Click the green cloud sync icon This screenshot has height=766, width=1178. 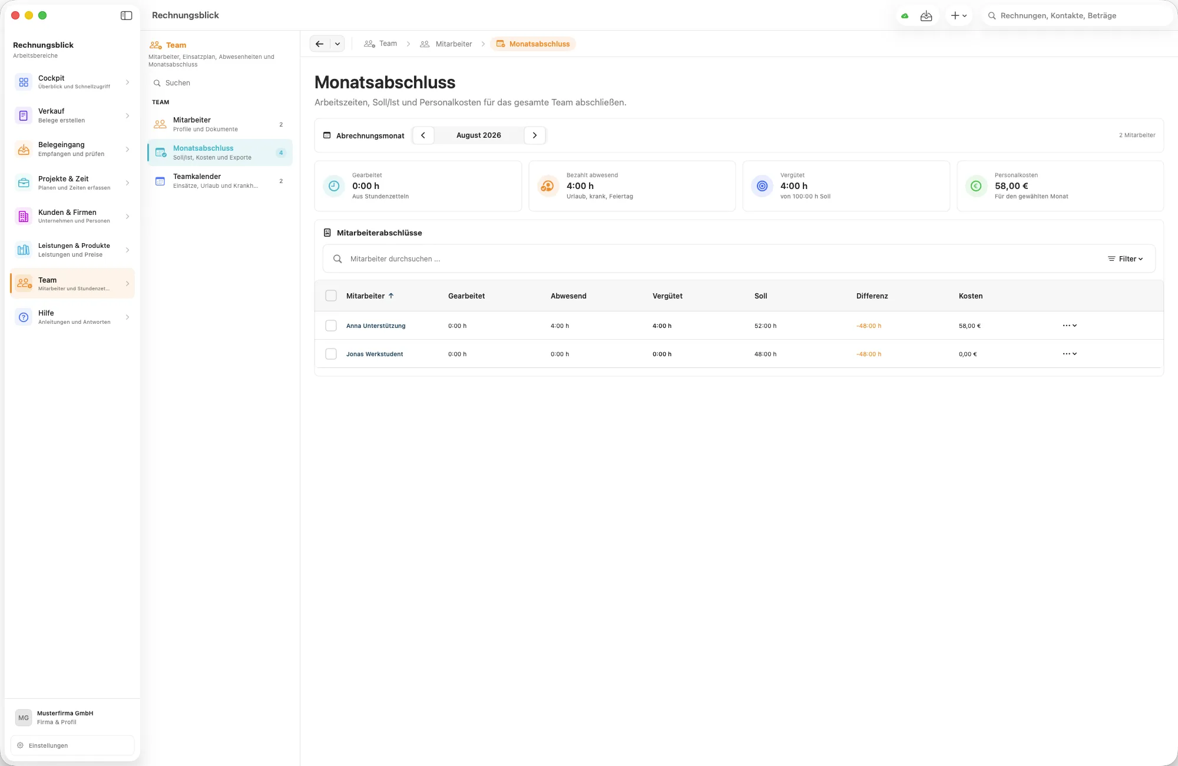905,16
